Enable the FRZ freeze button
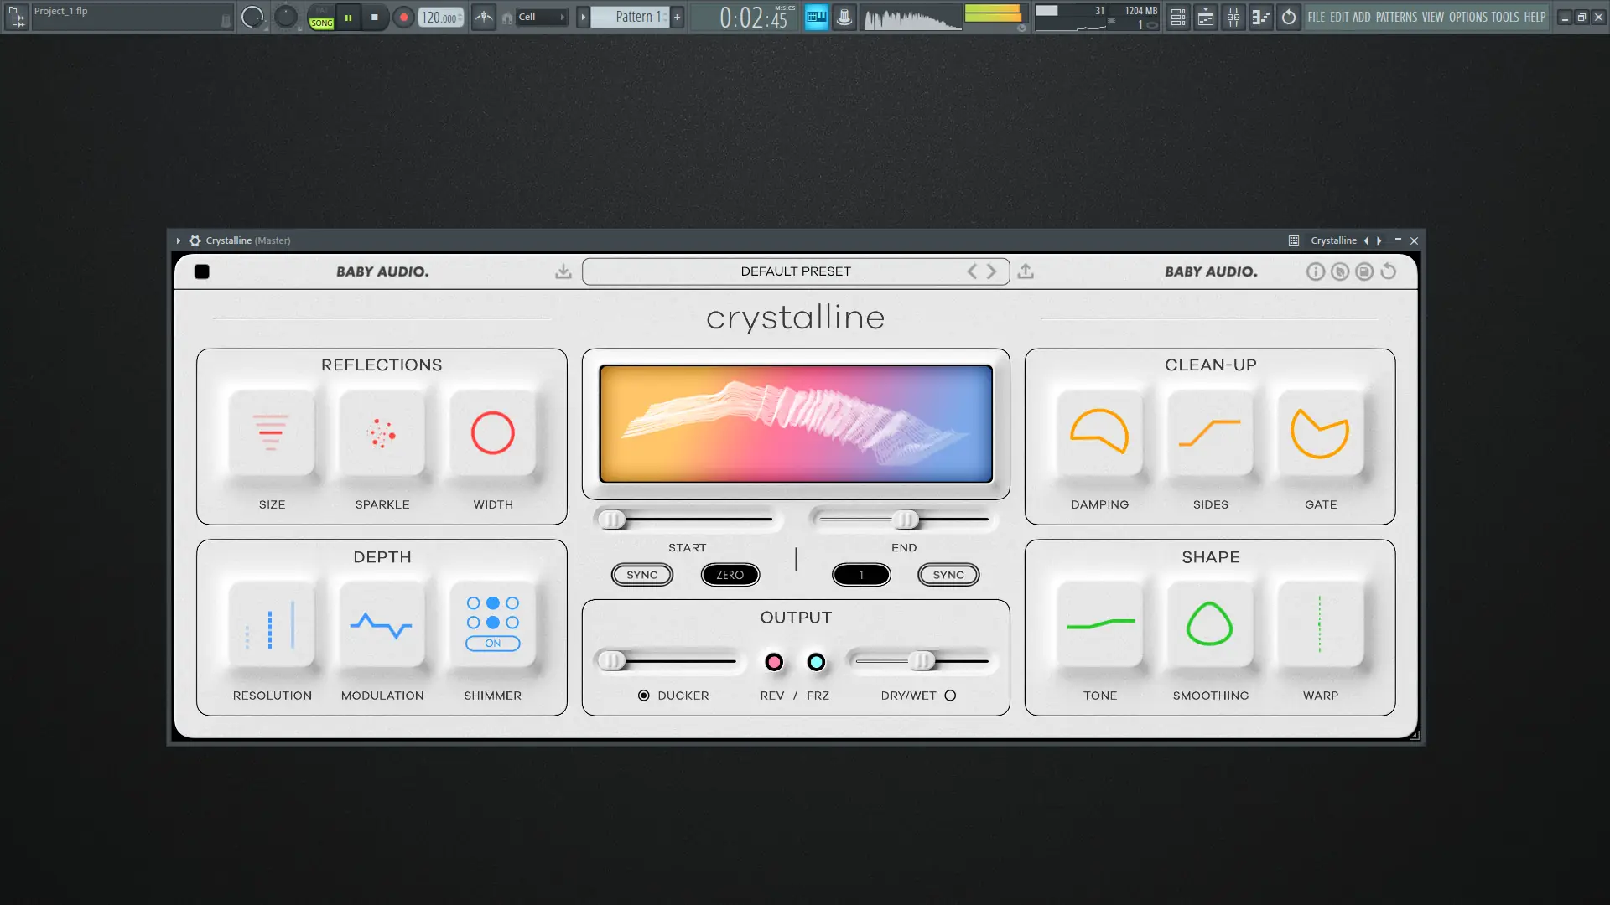 (x=816, y=662)
